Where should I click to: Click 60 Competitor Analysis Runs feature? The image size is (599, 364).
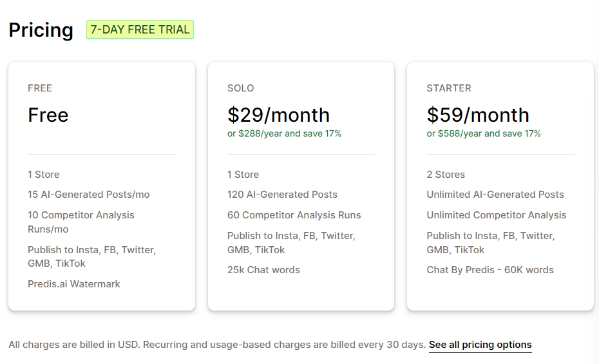pyautogui.click(x=294, y=215)
